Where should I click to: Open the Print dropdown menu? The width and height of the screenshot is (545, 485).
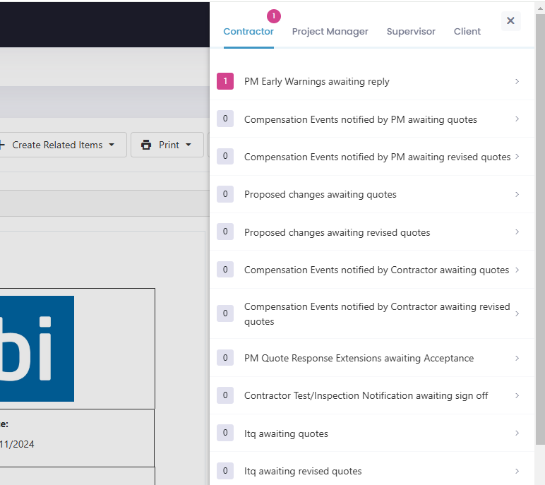(x=167, y=145)
